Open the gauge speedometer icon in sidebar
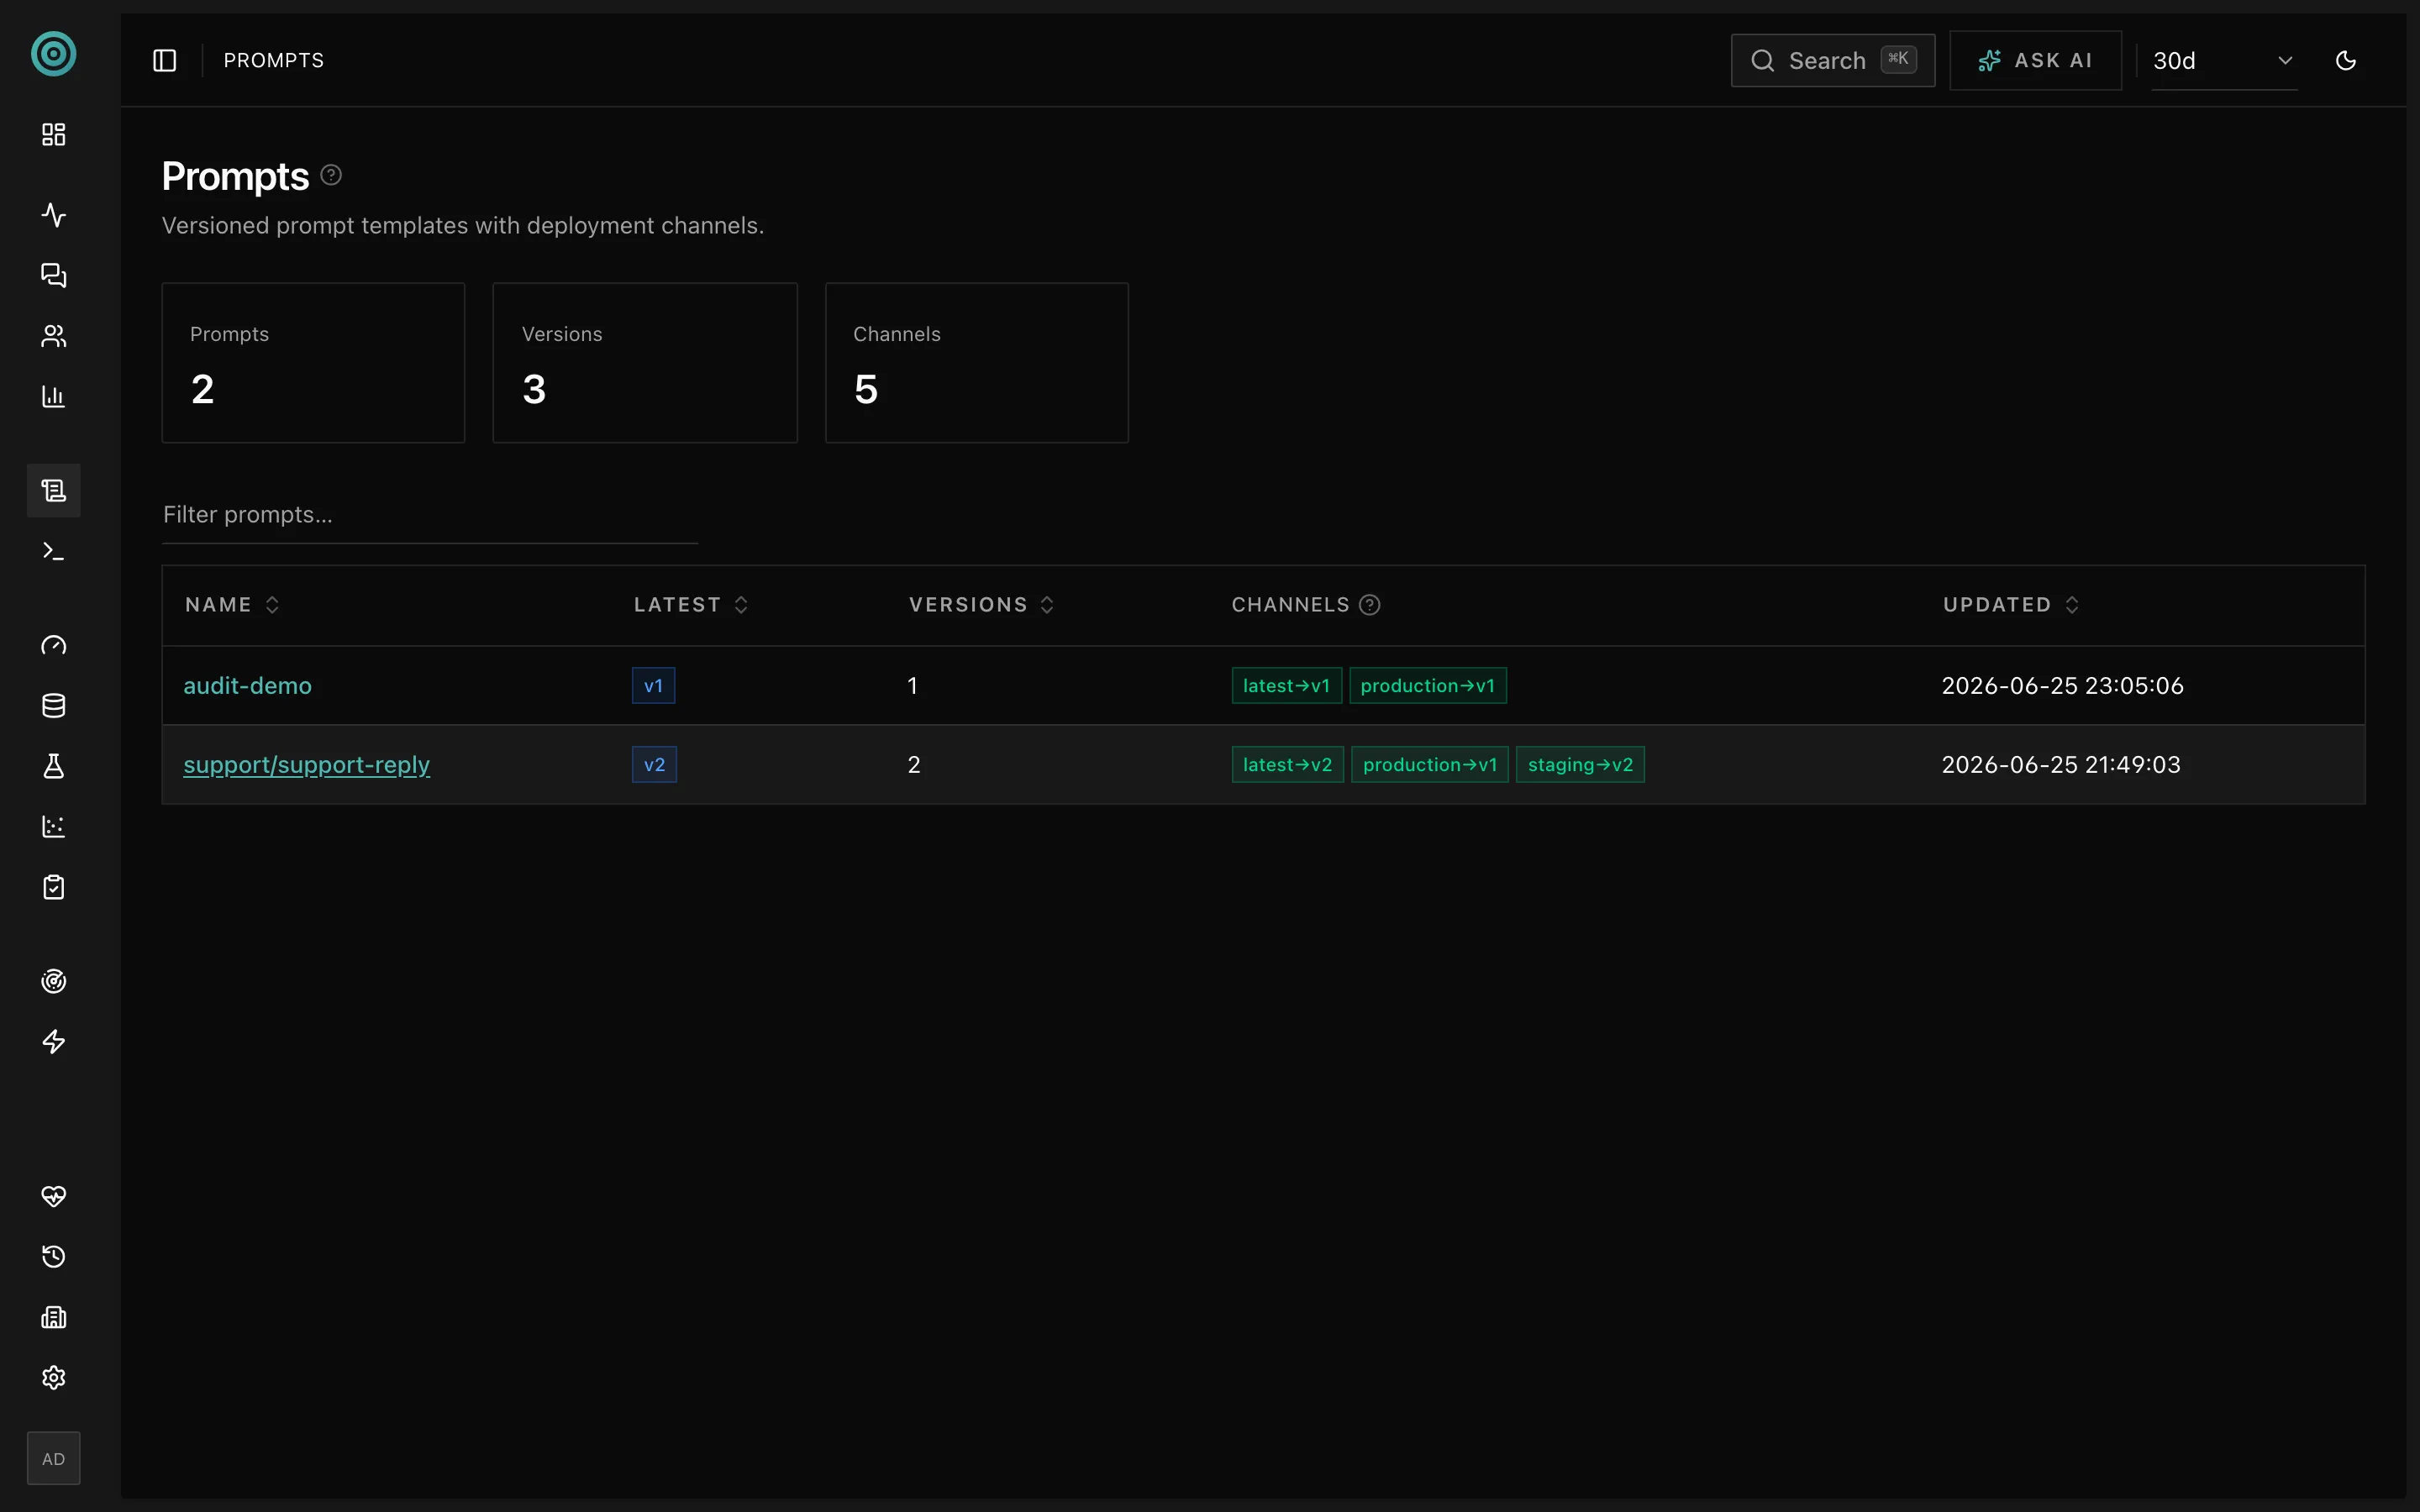This screenshot has height=1512, width=2420. coord(53,645)
